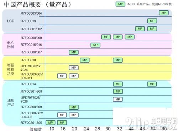The width and height of the screenshot is (178, 131).
Task: Click R7F0C001/002's 64-pin MP marker
Action: coord(152,29)
